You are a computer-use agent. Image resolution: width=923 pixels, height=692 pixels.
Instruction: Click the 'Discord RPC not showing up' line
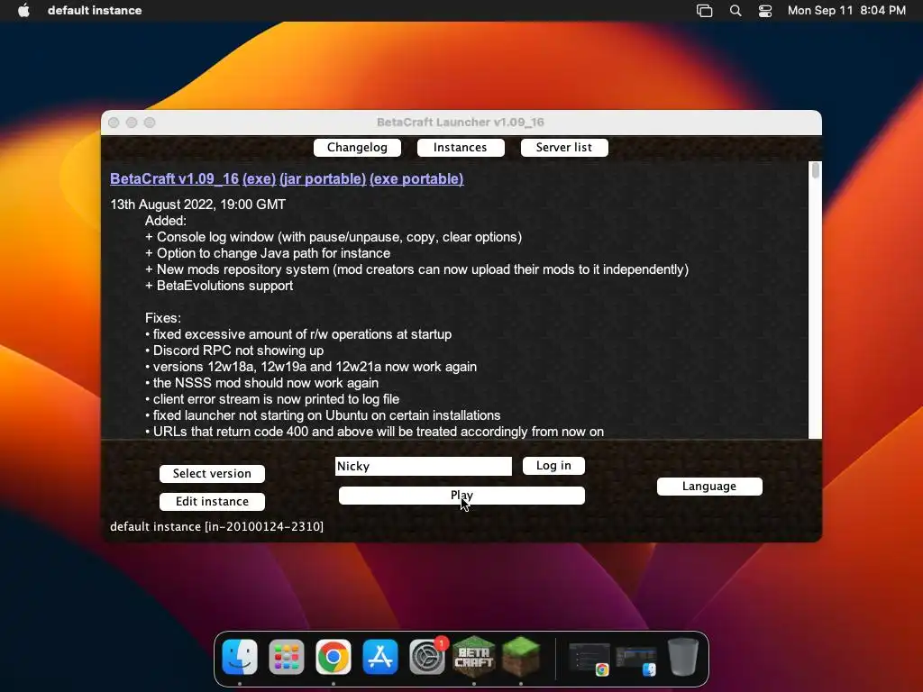(x=234, y=351)
